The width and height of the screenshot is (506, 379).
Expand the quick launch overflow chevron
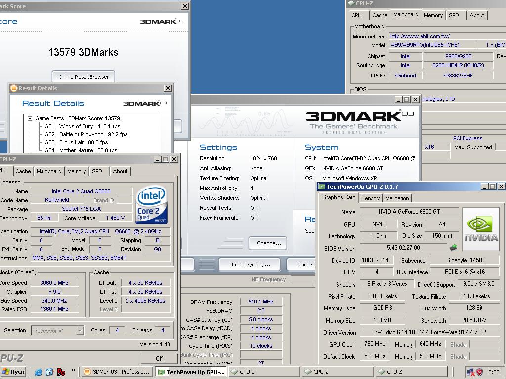73,370
